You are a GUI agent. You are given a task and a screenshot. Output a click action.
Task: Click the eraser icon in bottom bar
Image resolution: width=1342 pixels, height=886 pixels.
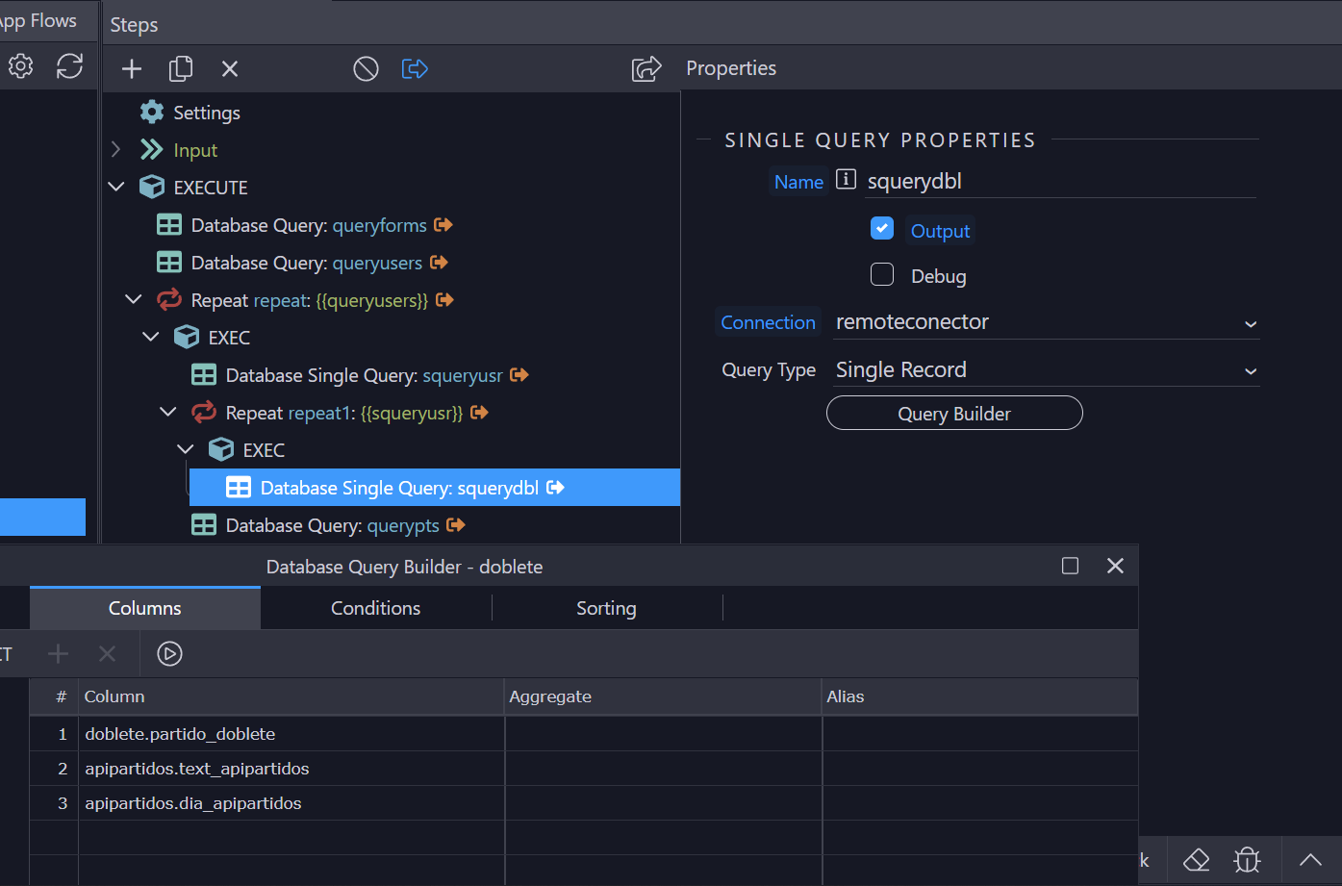tap(1196, 860)
